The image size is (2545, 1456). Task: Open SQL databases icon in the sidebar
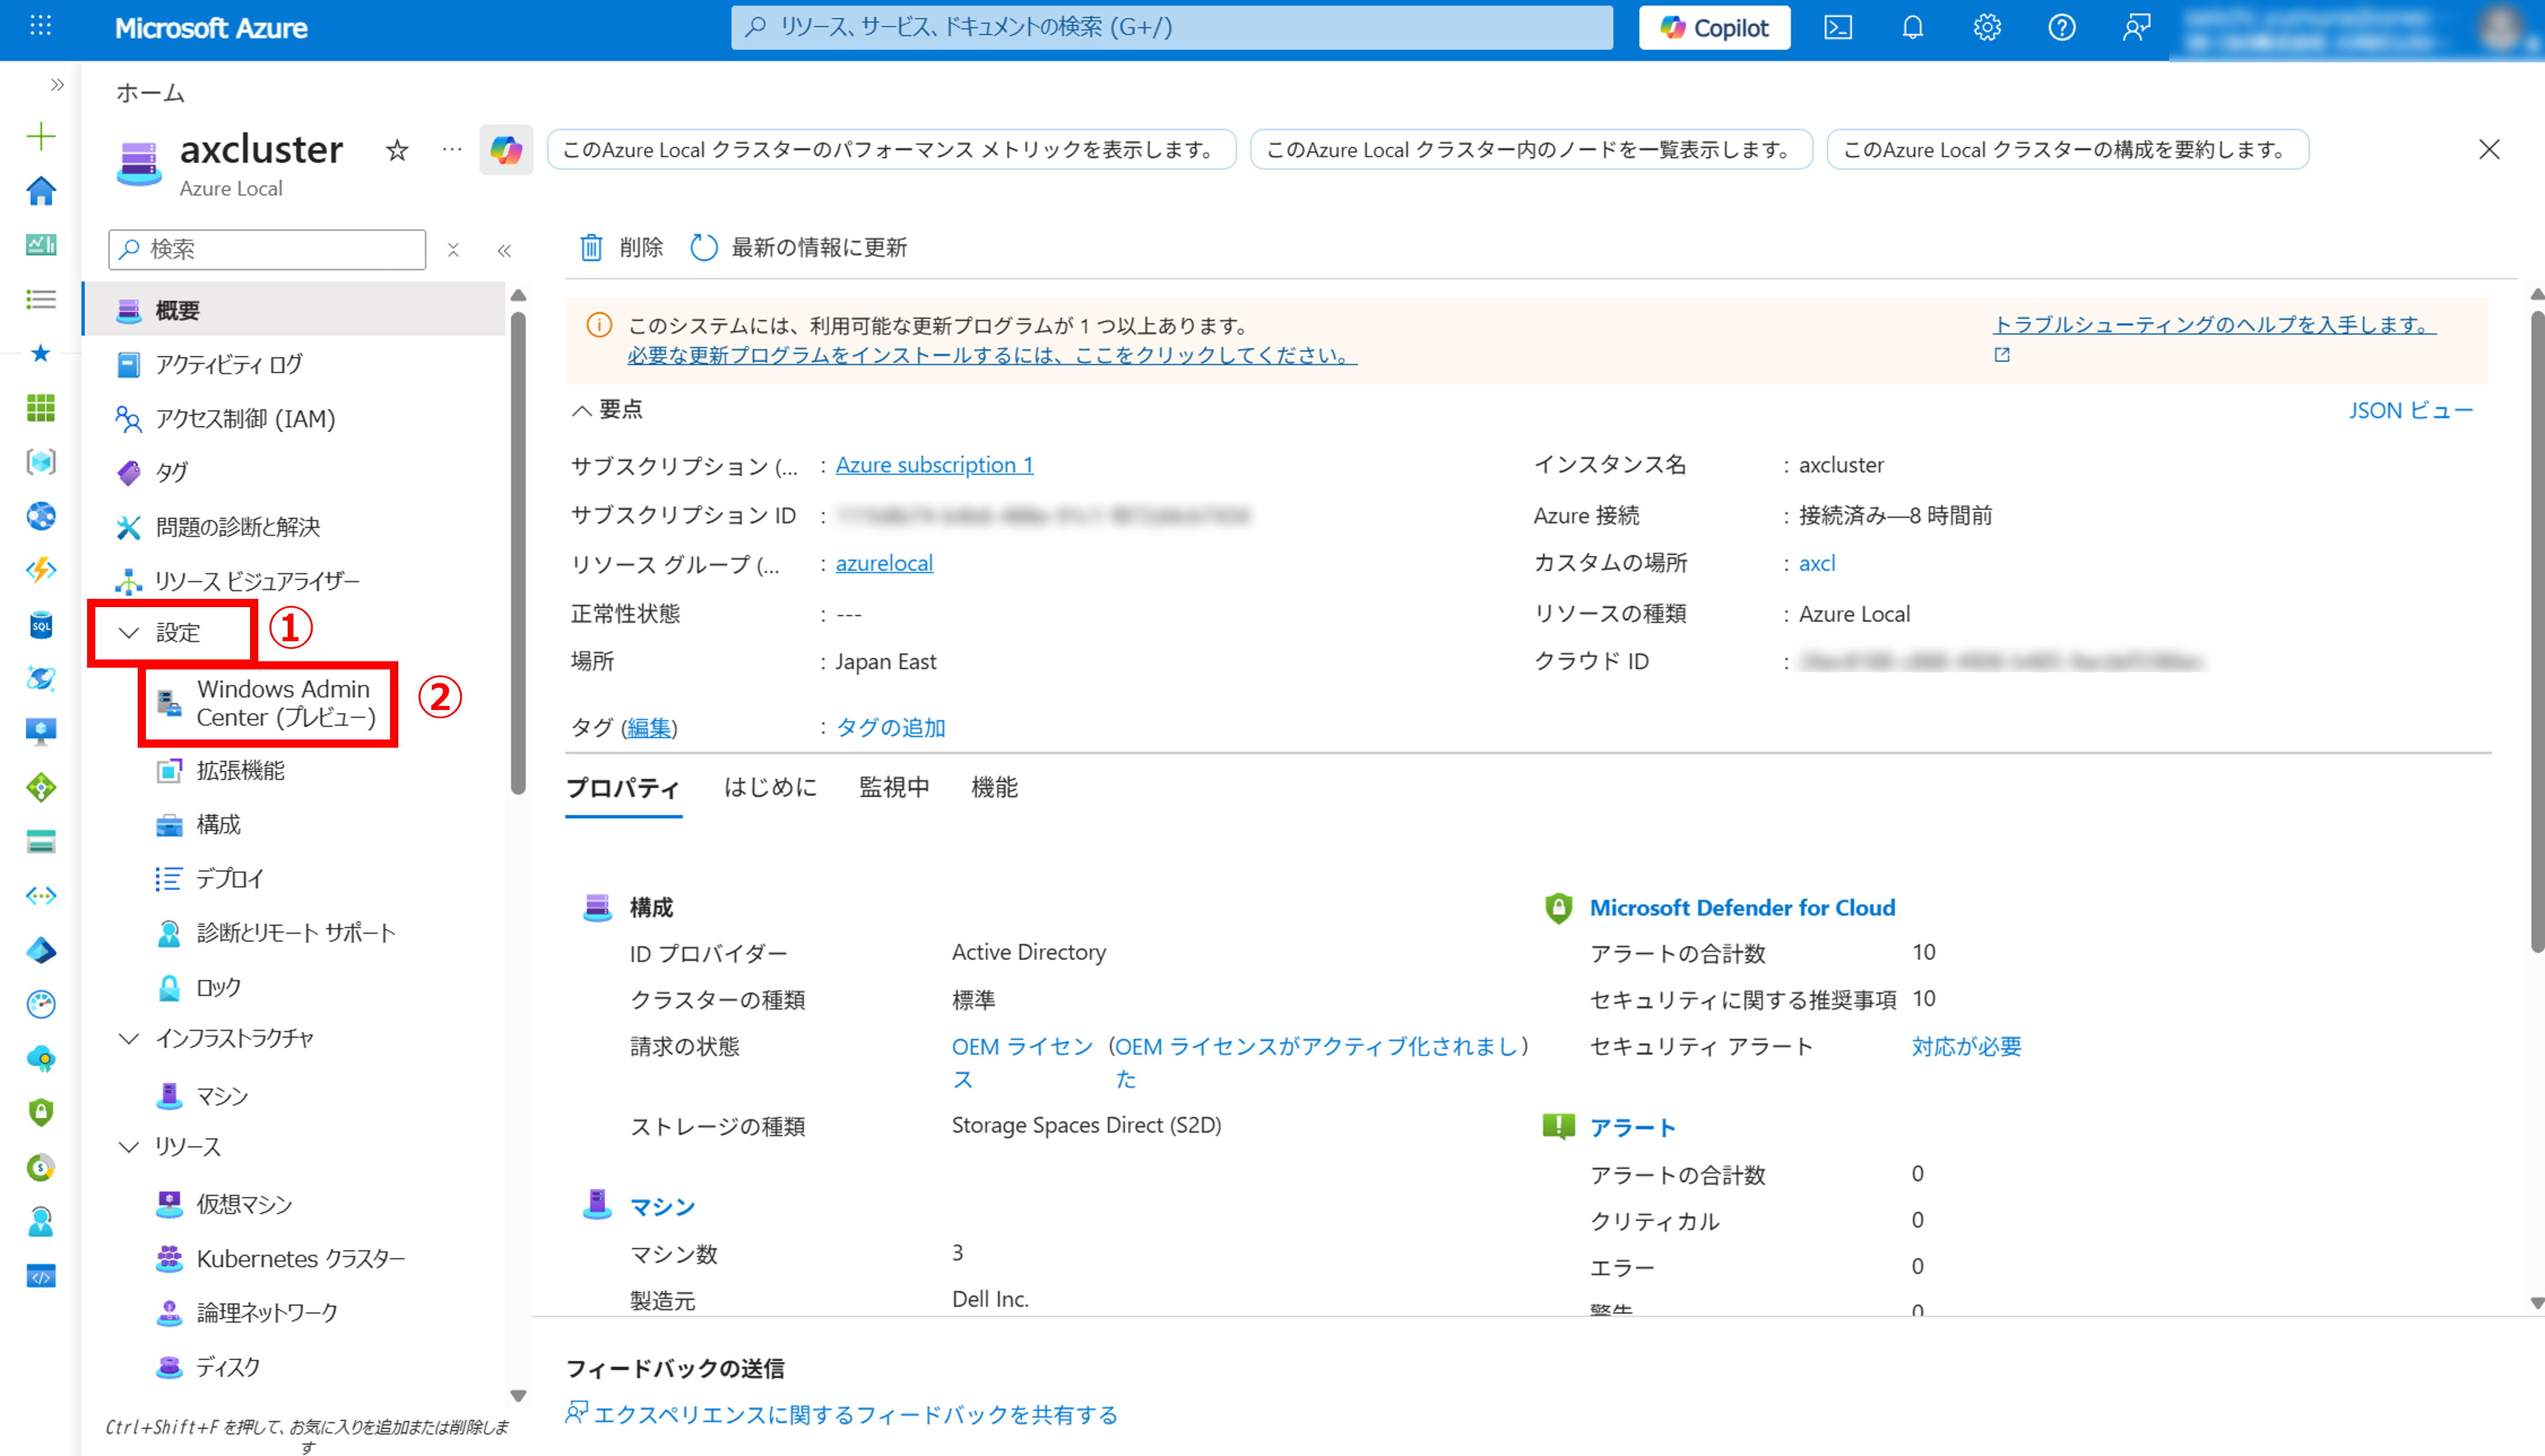pos(41,625)
